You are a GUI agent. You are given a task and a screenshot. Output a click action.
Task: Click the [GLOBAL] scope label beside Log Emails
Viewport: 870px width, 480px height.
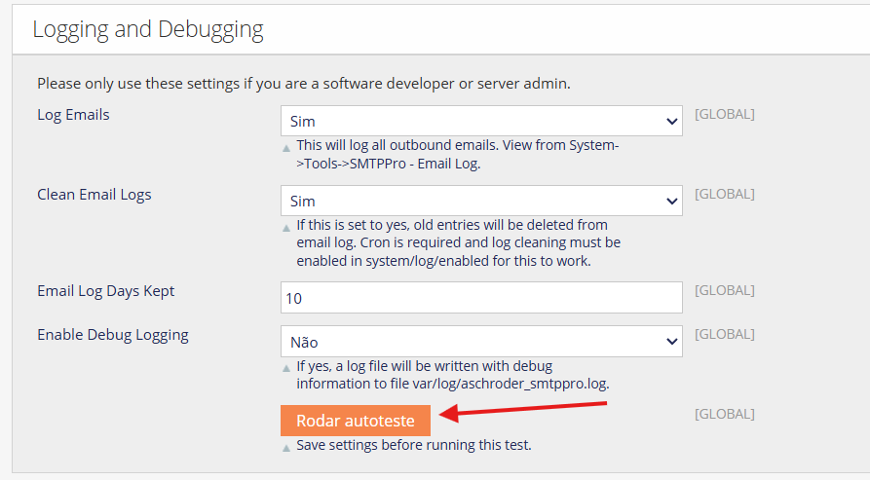click(724, 114)
